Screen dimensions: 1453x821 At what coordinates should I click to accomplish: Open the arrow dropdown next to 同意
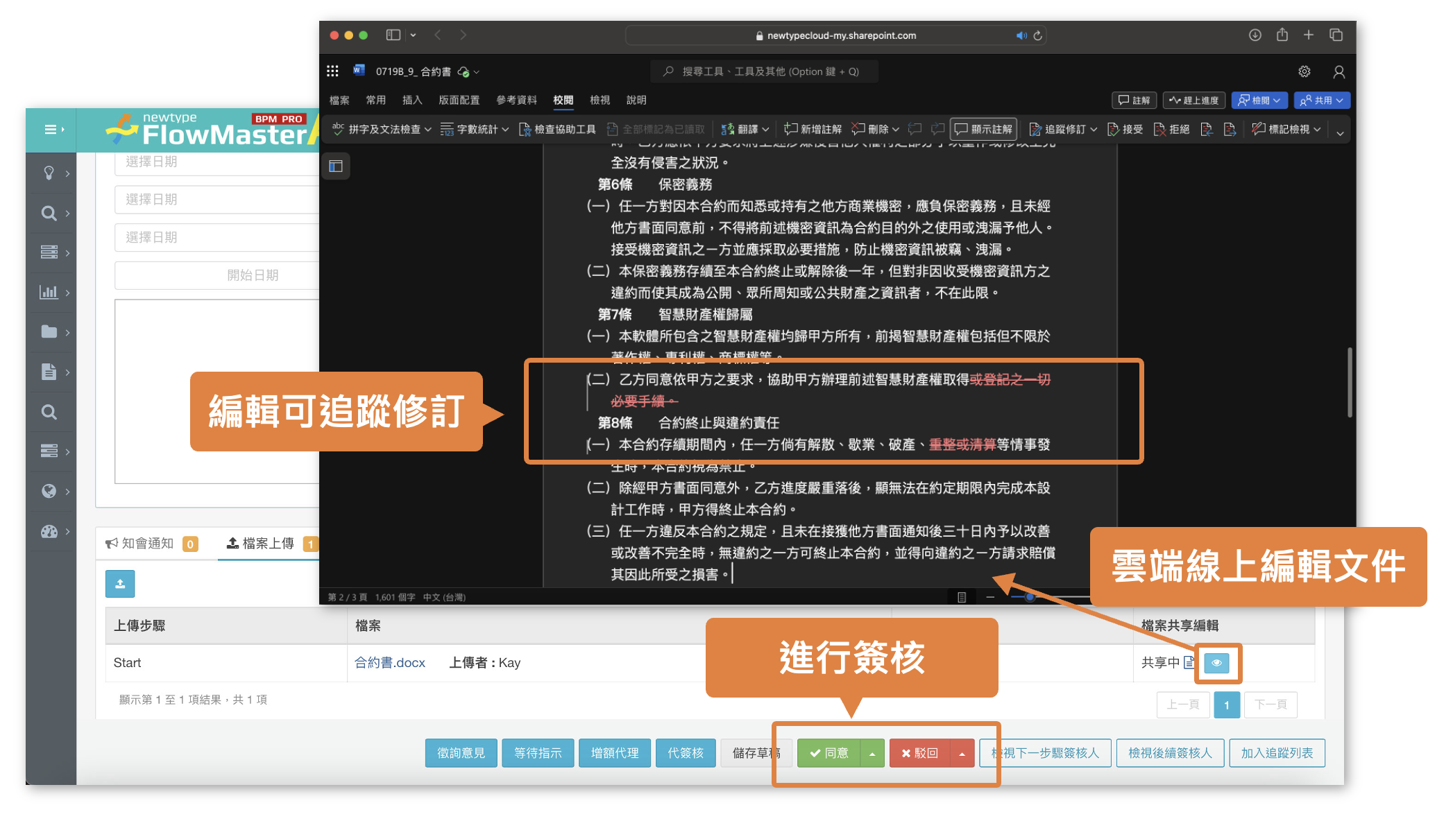click(x=872, y=754)
